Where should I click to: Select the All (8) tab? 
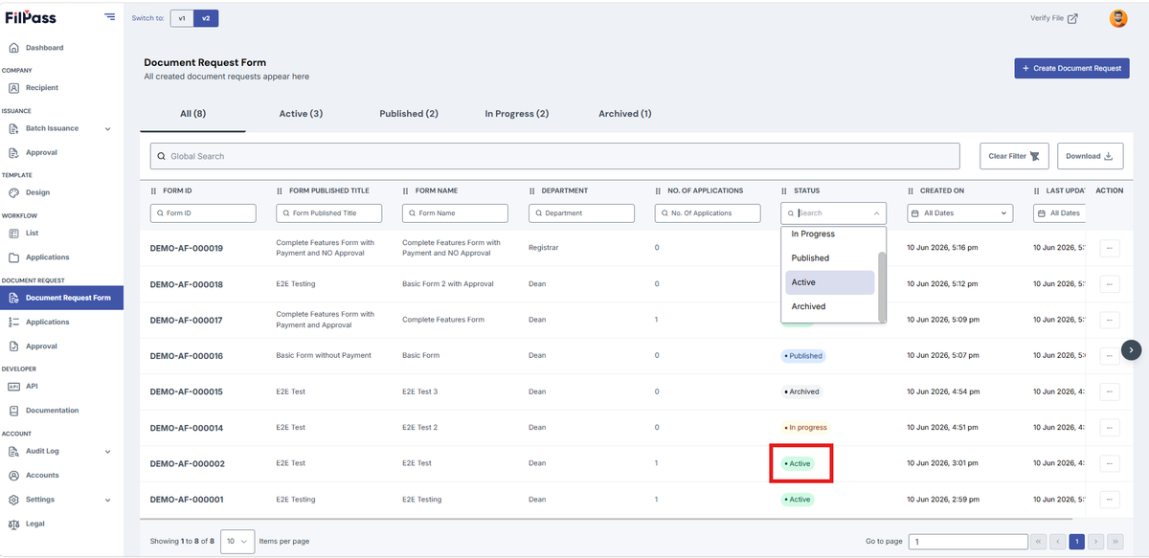tap(192, 114)
